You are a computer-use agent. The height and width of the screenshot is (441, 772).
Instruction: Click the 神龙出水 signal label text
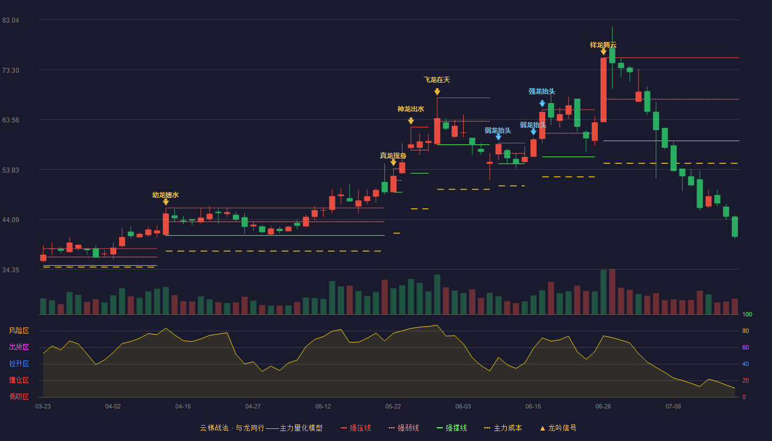click(411, 109)
